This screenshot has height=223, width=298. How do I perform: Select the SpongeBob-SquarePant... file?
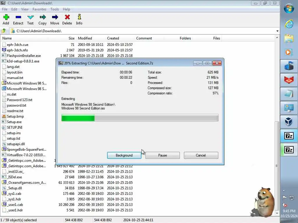point(26,150)
